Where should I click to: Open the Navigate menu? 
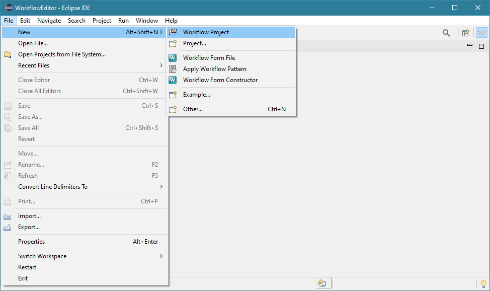click(x=49, y=21)
